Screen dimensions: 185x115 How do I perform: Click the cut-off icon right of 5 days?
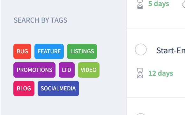(183, 5)
